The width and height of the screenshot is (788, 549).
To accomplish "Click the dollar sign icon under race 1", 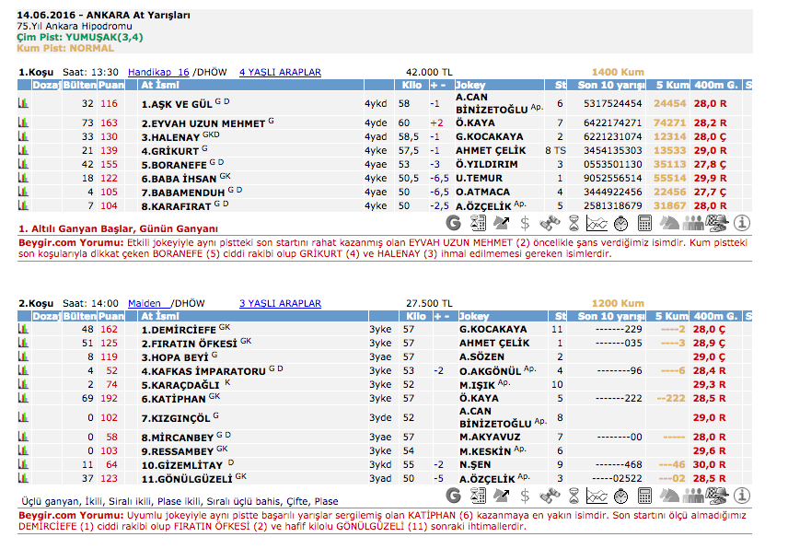I will pyautogui.click(x=525, y=222).
